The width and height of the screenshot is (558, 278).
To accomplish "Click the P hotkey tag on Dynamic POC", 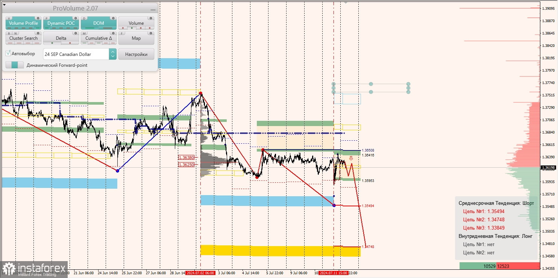I will tap(47, 18).
